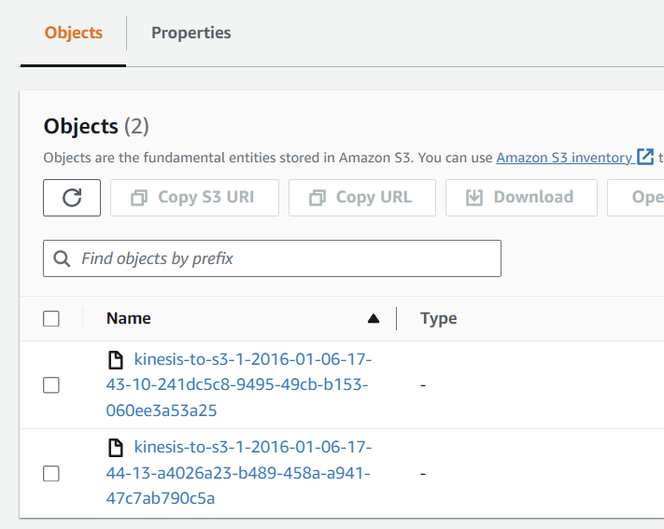Screen dimensions: 664x529
Task: Open the kinesis-to-s3 object from 17-43-10
Action: pyautogui.click(x=239, y=384)
